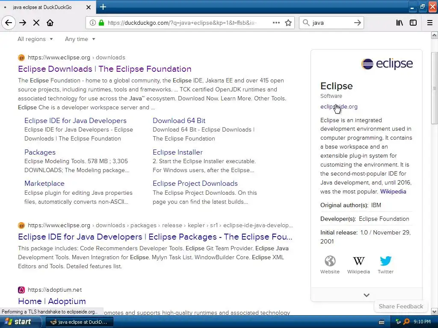Close the java eclipse DuckDuckGo tab
The image size is (438, 328).
click(88, 7)
